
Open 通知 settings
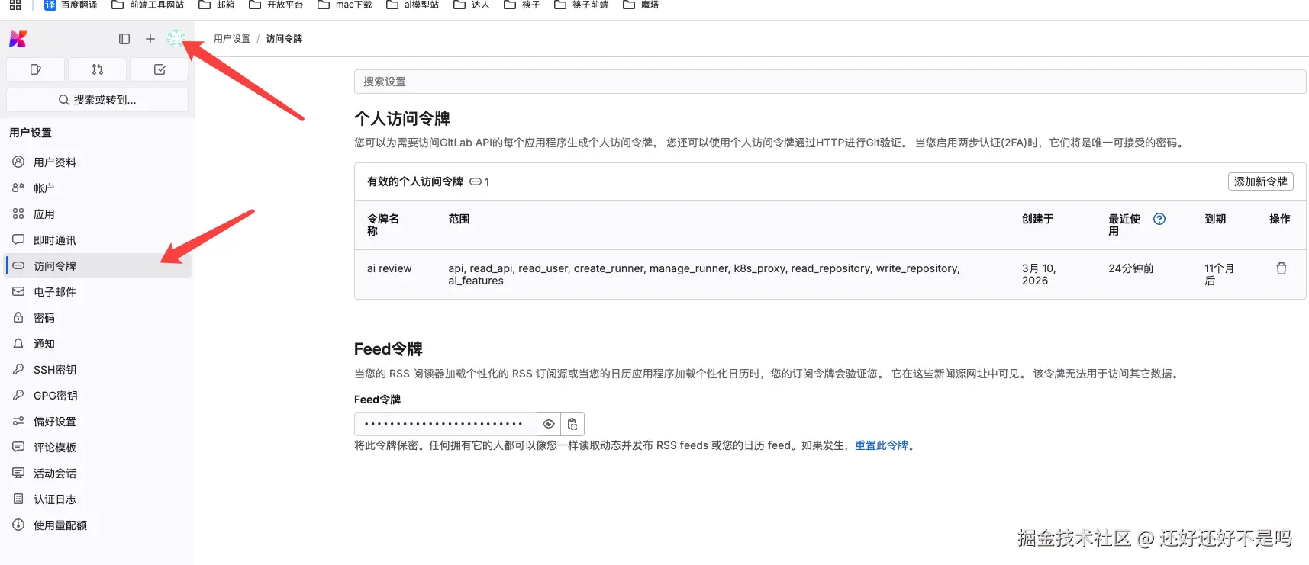point(98,344)
